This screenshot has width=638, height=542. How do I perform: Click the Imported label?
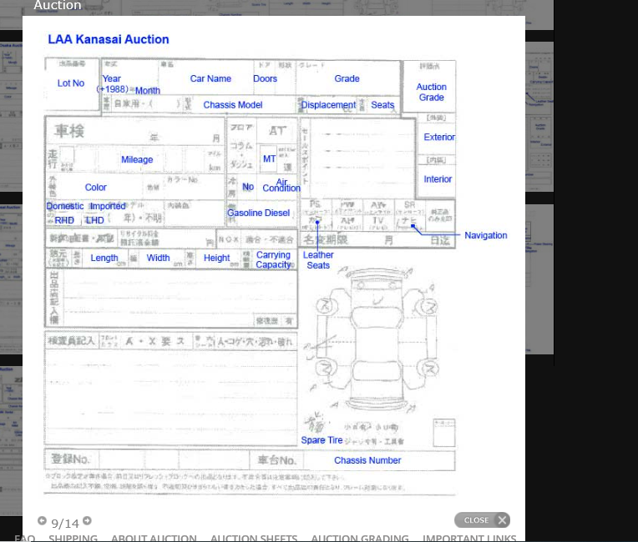point(108,206)
